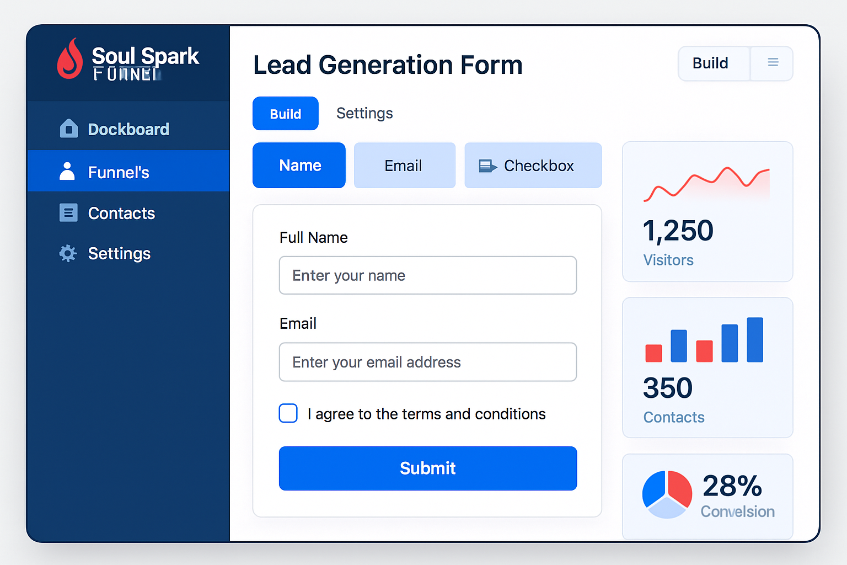Click the Funnel's person icon
The width and height of the screenshot is (847, 565).
67,172
